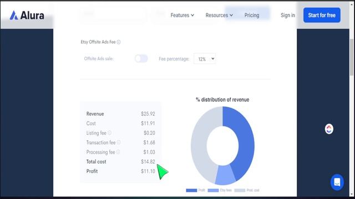Click the Offsite Ads sale label
Viewport: 355px width, 199px height.
(99, 59)
